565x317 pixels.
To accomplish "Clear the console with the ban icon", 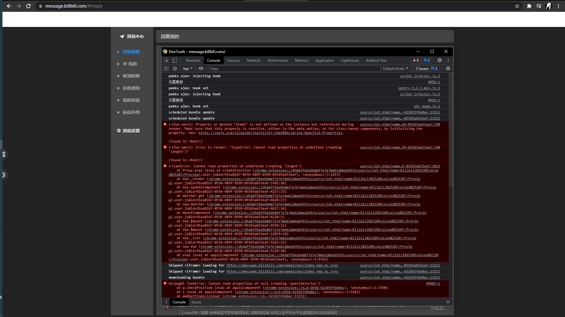I will (175, 69).
